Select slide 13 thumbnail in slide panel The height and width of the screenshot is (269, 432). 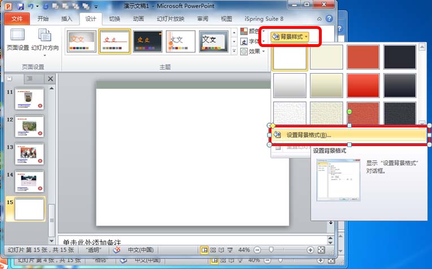tap(29, 153)
